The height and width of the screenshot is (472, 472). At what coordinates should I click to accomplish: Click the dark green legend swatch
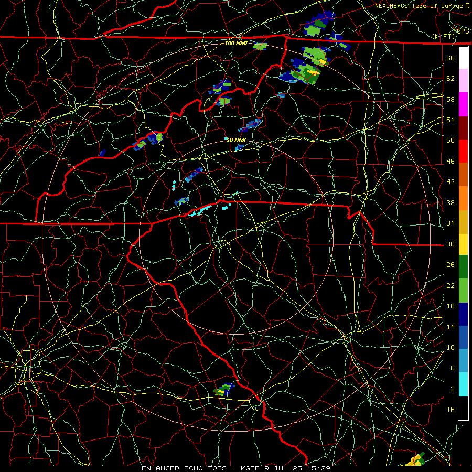[x=463, y=267]
